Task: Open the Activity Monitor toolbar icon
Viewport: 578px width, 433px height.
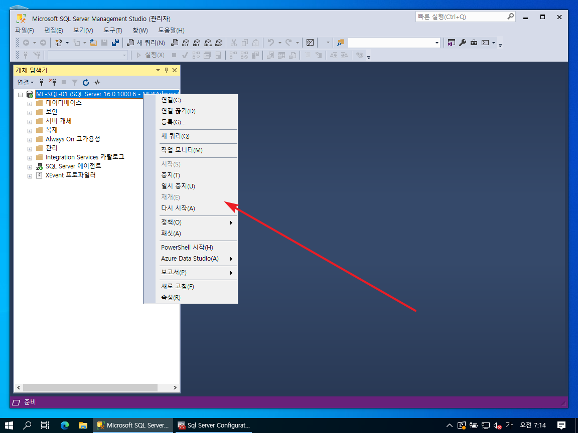Action: [310, 43]
